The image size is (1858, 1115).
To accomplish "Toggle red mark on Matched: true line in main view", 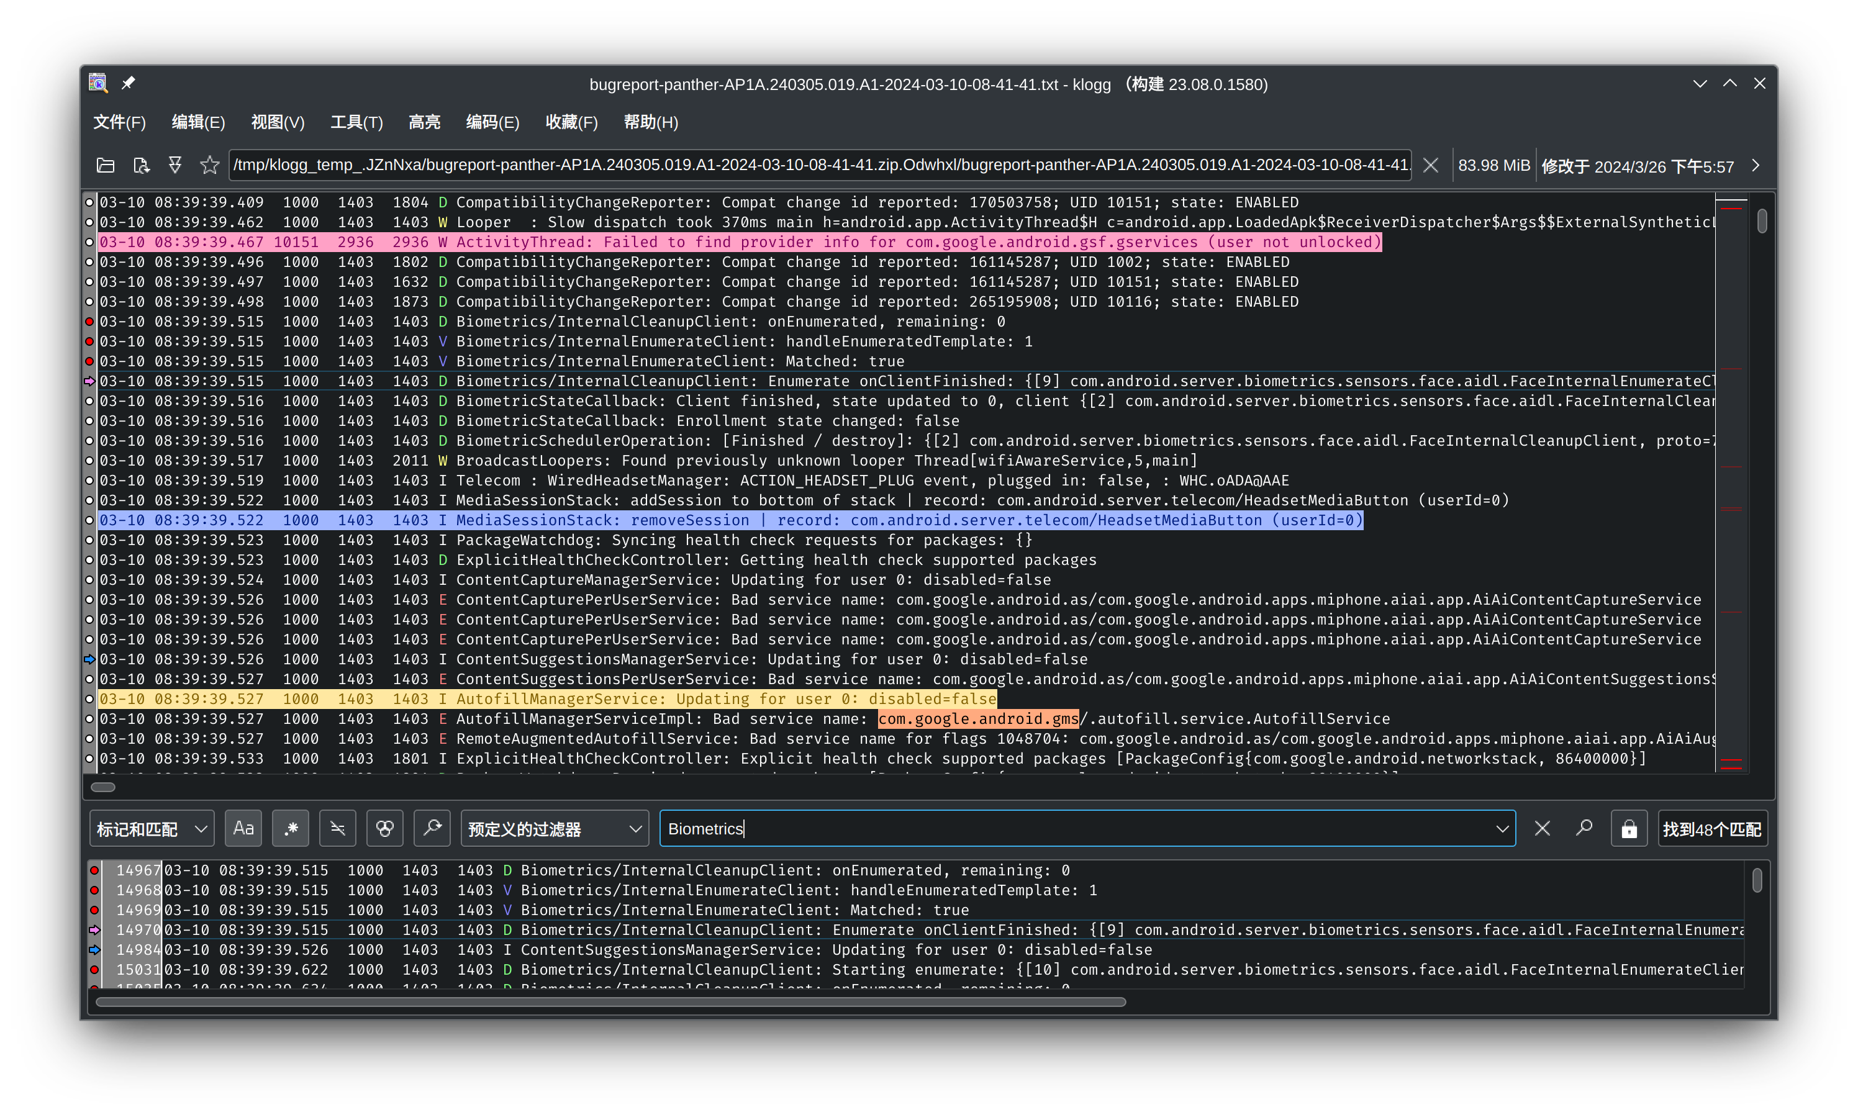I will (x=89, y=361).
